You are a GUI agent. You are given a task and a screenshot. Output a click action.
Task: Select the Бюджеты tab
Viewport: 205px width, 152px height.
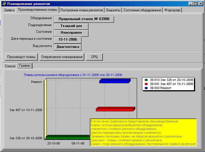point(113,10)
